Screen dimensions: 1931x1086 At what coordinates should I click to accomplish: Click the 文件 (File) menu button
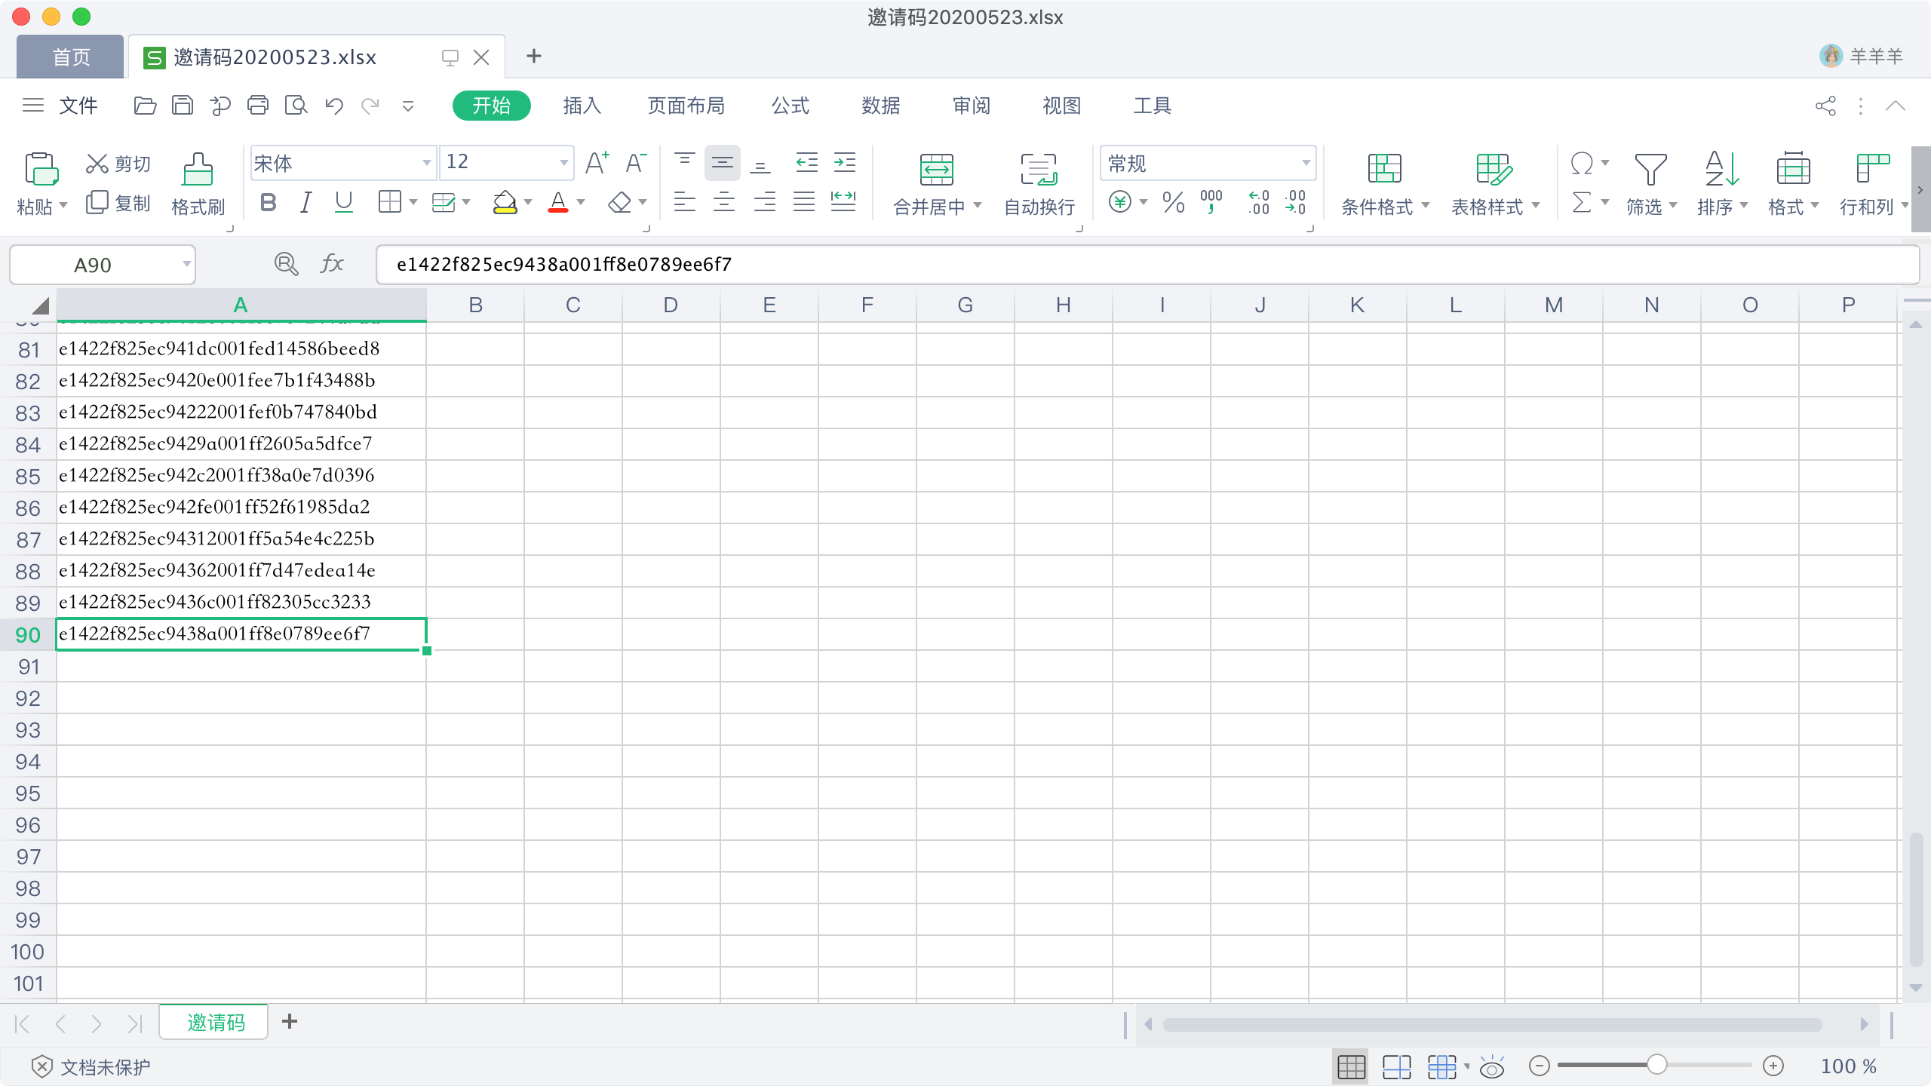click(78, 106)
